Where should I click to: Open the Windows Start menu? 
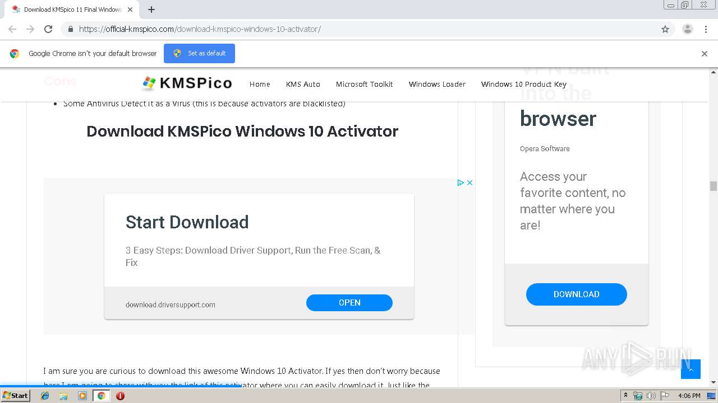16,395
